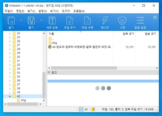This screenshot has width=162, height=116.
Task: Click the 열기 (Open) toolbar icon
Action: point(11,21)
